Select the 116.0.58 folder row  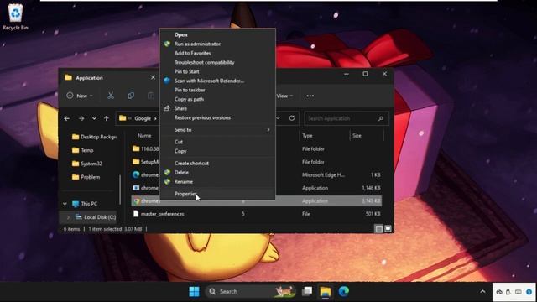[x=256, y=149]
